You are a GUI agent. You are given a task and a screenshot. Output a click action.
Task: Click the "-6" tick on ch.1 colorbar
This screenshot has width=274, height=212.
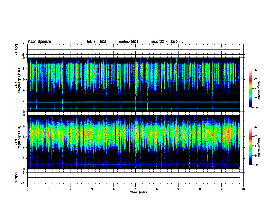click(x=255, y=70)
